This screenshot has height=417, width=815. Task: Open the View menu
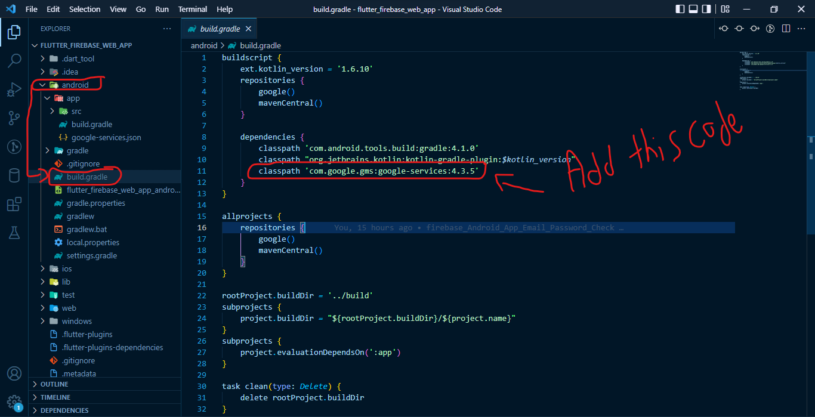click(x=118, y=9)
